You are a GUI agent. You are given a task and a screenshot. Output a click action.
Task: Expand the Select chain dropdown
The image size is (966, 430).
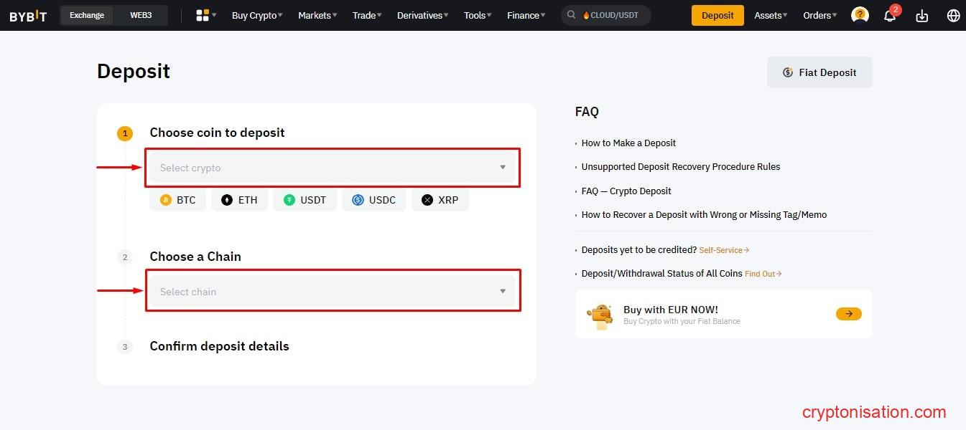(x=333, y=292)
